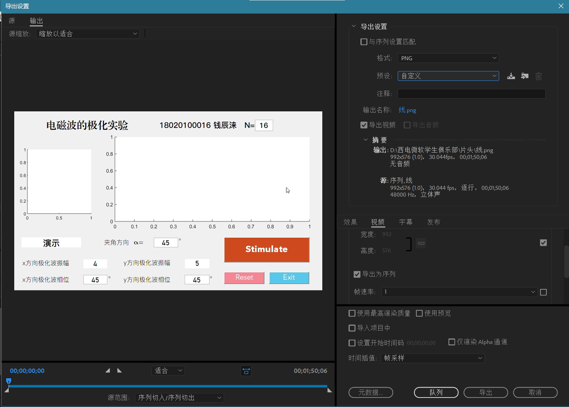Set the out point marker icon
The height and width of the screenshot is (407, 569).
click(119, 370)
